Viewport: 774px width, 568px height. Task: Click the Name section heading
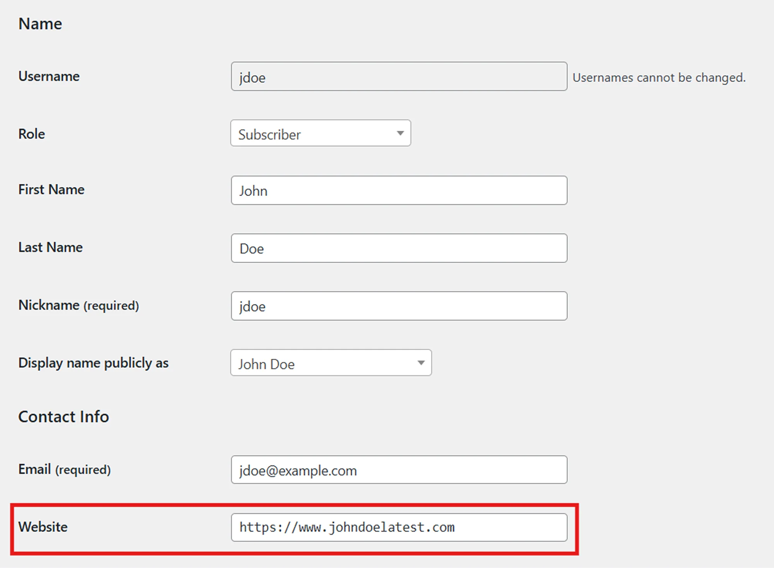pos(40,24)
